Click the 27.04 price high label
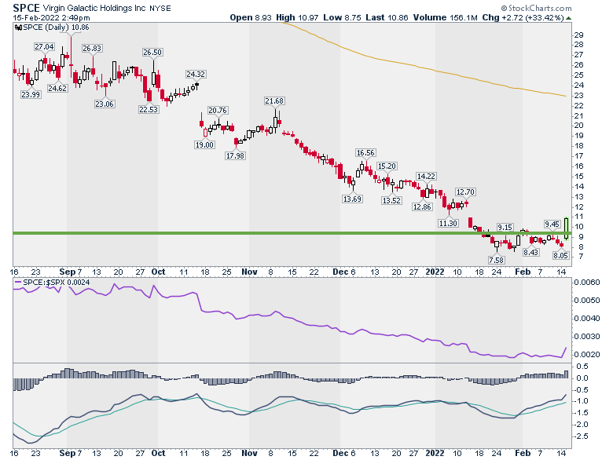This screenshot has height=460, width=613. tap(44, 47)
